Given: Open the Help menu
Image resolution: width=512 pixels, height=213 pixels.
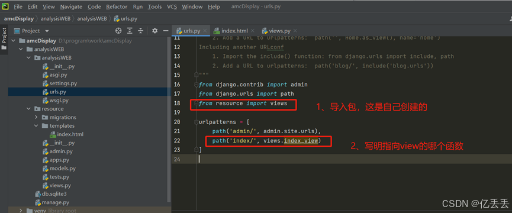Looking at the screenshot, I should [x=214, y=7].
